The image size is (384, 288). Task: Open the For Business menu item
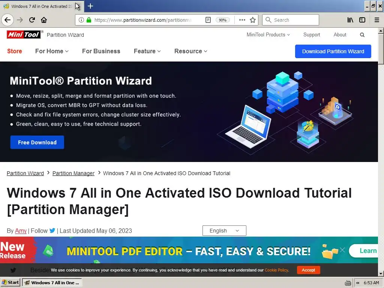click(101, 51)
